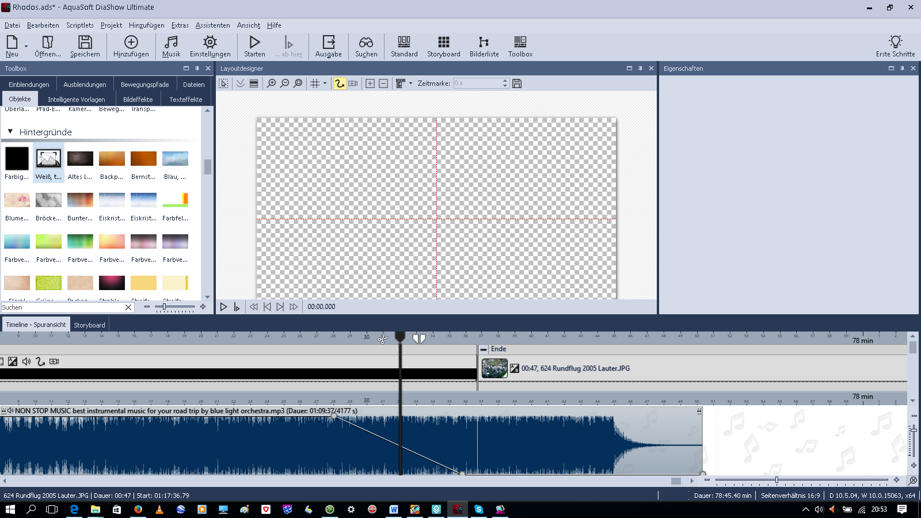The image size is (921, 518).
Task: Toggle the sound icon in the timeline track
Action: [x=26, y=361]
